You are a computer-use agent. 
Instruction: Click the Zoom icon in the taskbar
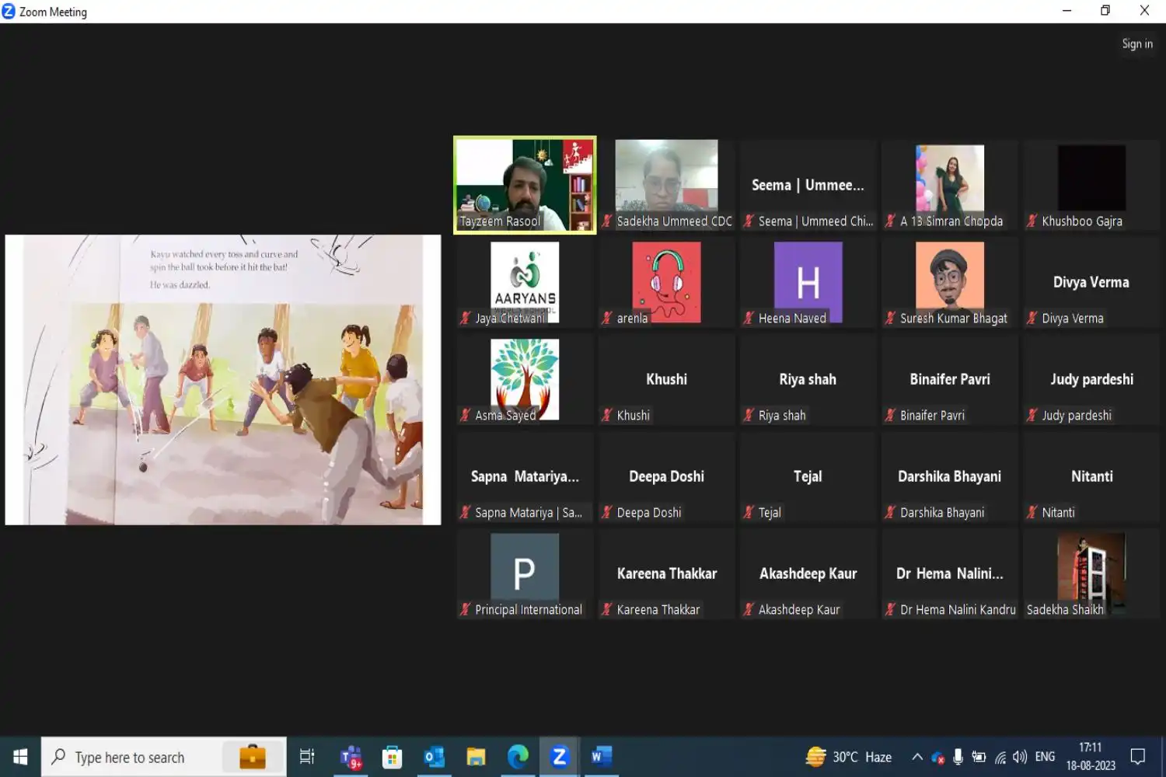559,757
